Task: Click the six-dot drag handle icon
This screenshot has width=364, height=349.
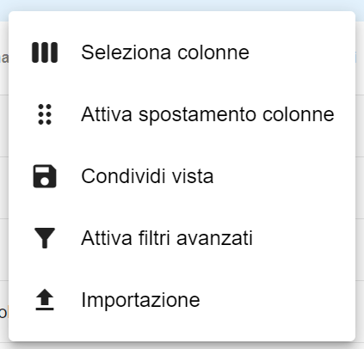Action: click(45, 114)
